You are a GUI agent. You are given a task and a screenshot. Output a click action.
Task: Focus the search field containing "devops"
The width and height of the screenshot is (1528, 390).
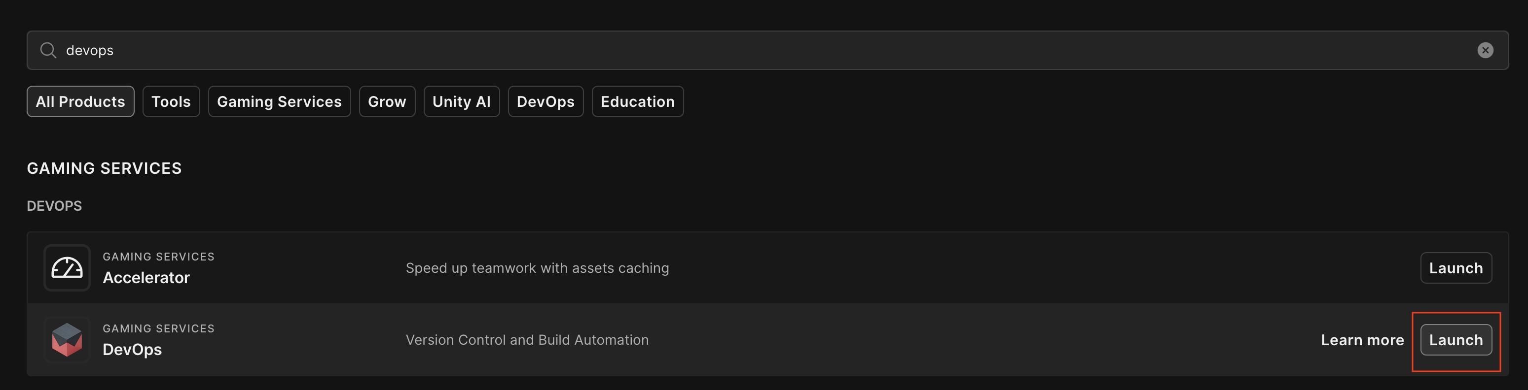712,50
